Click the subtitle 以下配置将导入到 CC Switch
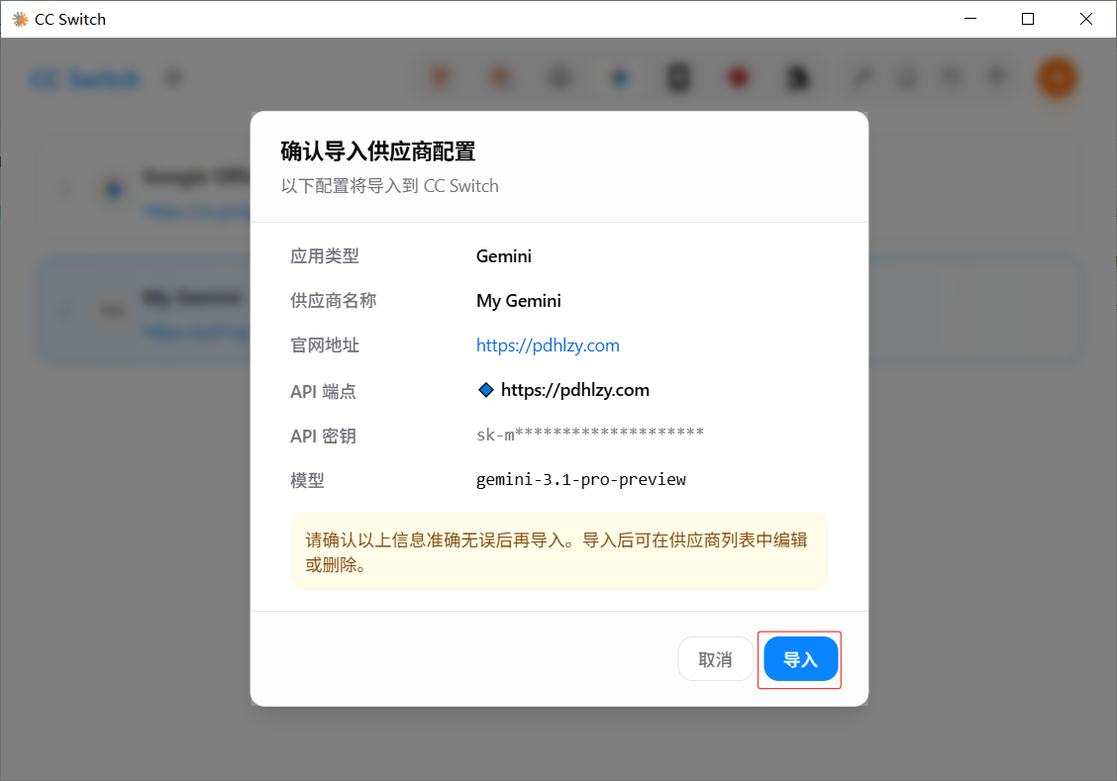The height and width of the screenshot is (781, 1117). [x=390, y=186]
